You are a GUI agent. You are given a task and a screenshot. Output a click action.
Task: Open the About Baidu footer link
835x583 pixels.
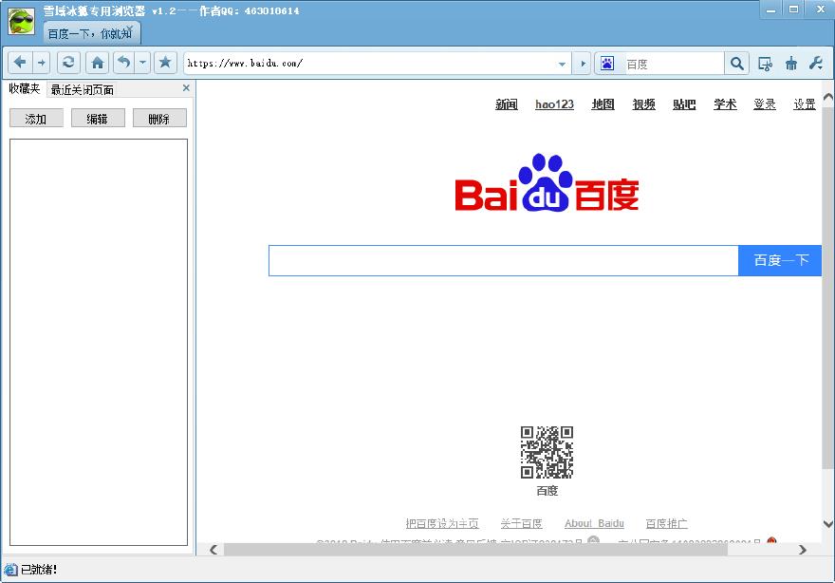pos(594,523)
